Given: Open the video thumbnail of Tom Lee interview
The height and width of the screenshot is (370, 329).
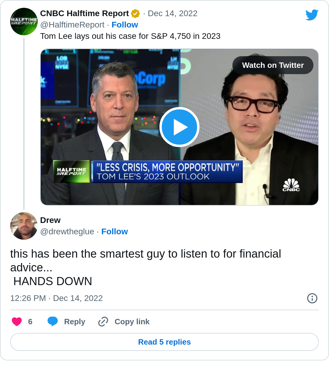Looking at the screenshot, I should click(179, 127).
